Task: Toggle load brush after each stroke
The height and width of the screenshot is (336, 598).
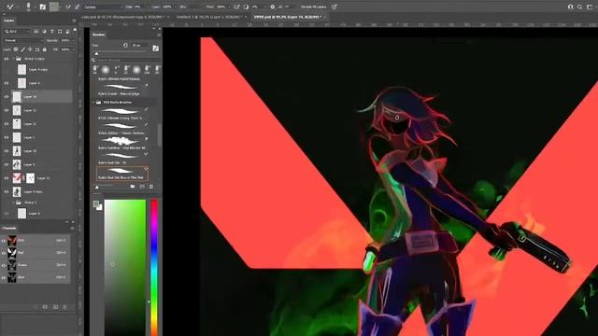Action: [68, 7]
